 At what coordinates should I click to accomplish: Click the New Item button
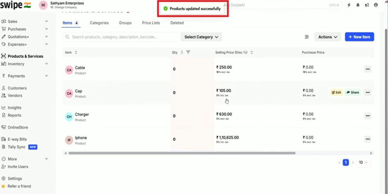coord(359,37)
